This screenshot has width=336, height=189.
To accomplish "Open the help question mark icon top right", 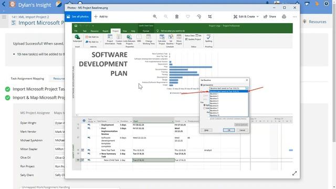I will click(x=326, y=4).
